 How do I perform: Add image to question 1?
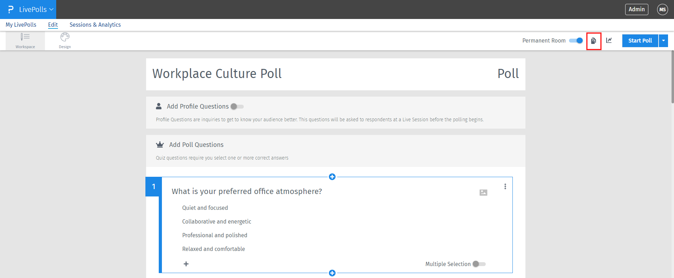coord(483,192)
